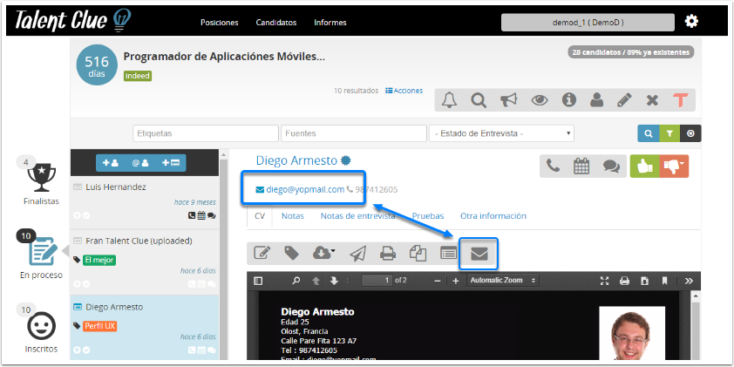Click the print icon in CV toolbar

click(x=388, y=254)
